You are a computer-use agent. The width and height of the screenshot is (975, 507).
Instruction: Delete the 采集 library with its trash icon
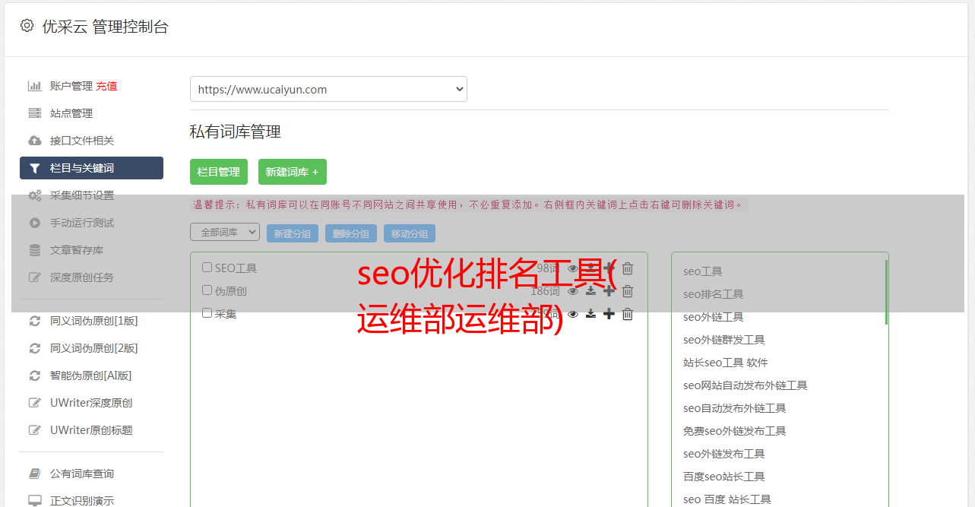628,314
